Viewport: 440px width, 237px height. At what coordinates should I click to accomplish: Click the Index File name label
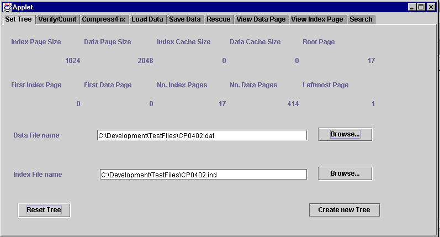pyautogui.click(x=38, y=175)
